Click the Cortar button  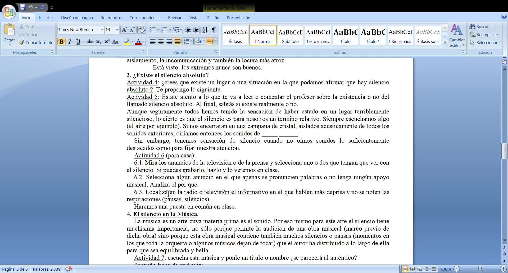[28, 27]
